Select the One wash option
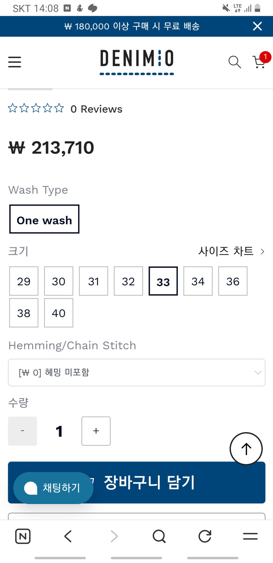This screenshot has height=563, width=273. click(x=44, y=219)
